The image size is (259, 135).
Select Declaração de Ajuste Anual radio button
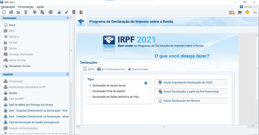click(90, 86)
